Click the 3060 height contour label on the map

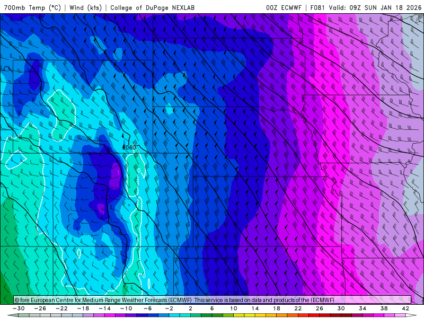click(x=129, y=148)
